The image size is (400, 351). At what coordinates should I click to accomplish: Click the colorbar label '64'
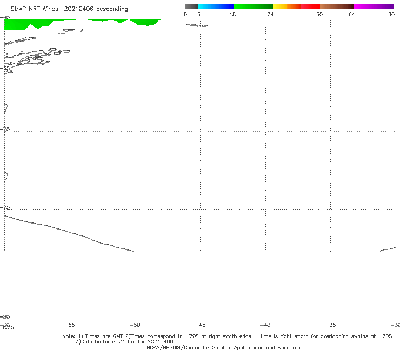pyautogui.click(x=352, y=14)
